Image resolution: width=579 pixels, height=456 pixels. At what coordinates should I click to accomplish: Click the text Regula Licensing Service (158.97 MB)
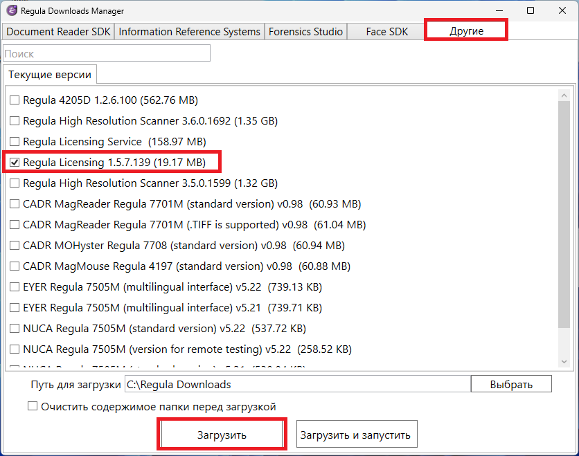(114, 141)
